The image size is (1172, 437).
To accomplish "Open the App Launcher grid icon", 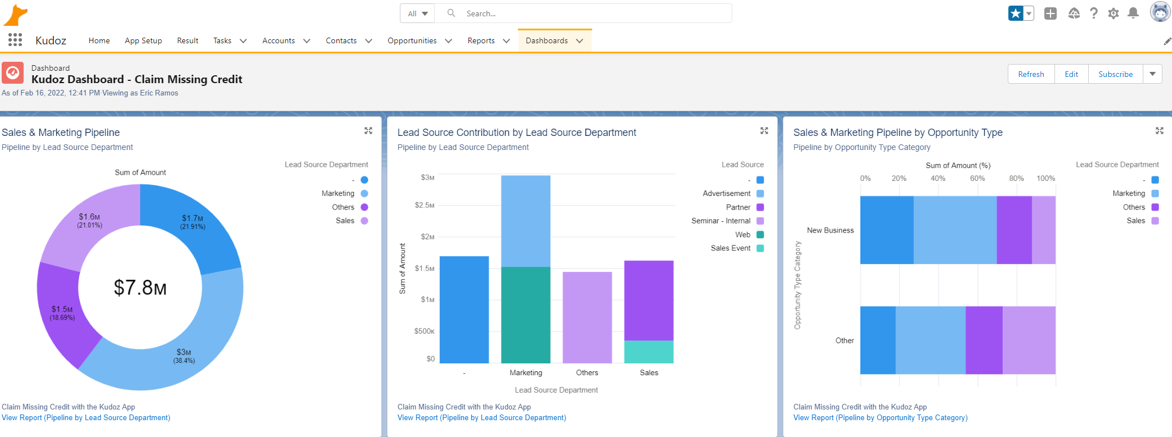I will pos(15,40).
